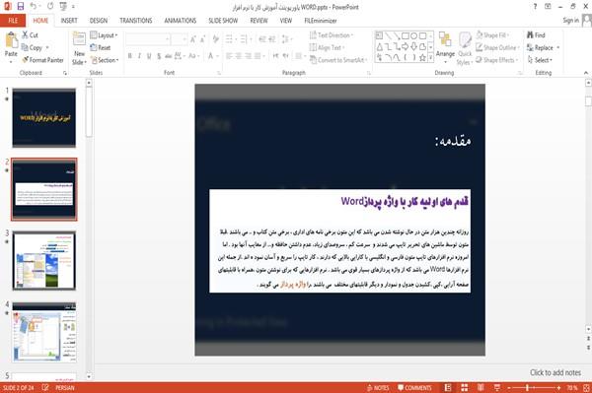
Task: Open Clipboard pane dialog launcher
Action: (65, 73)
